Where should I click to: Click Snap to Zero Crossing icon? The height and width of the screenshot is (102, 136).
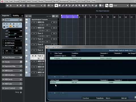[x=107, y=5]
